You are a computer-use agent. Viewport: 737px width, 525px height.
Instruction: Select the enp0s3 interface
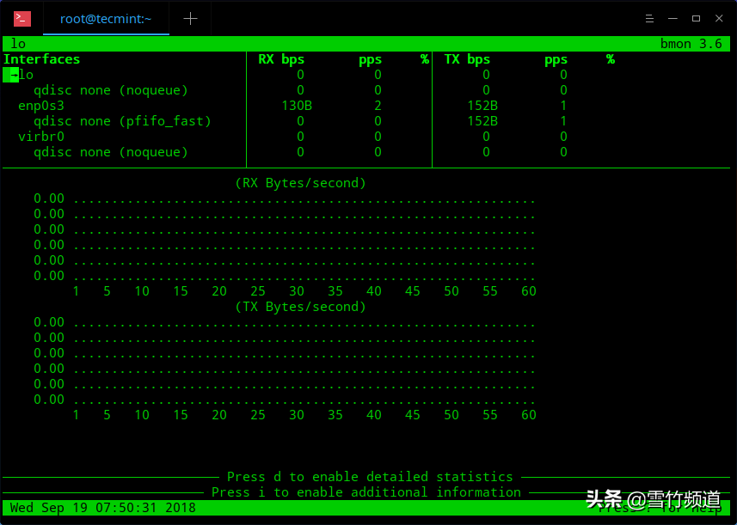point(41,106)
